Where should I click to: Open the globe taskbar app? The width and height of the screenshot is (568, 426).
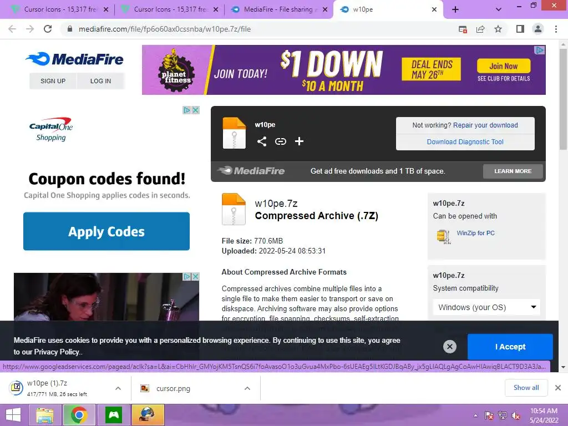148,415
